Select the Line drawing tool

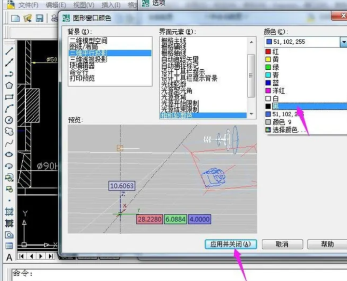pos(9,51)
